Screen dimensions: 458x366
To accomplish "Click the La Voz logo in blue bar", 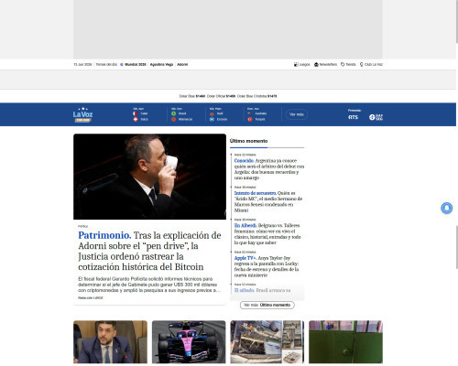I will pyautogui.click(x=82, y=114).
